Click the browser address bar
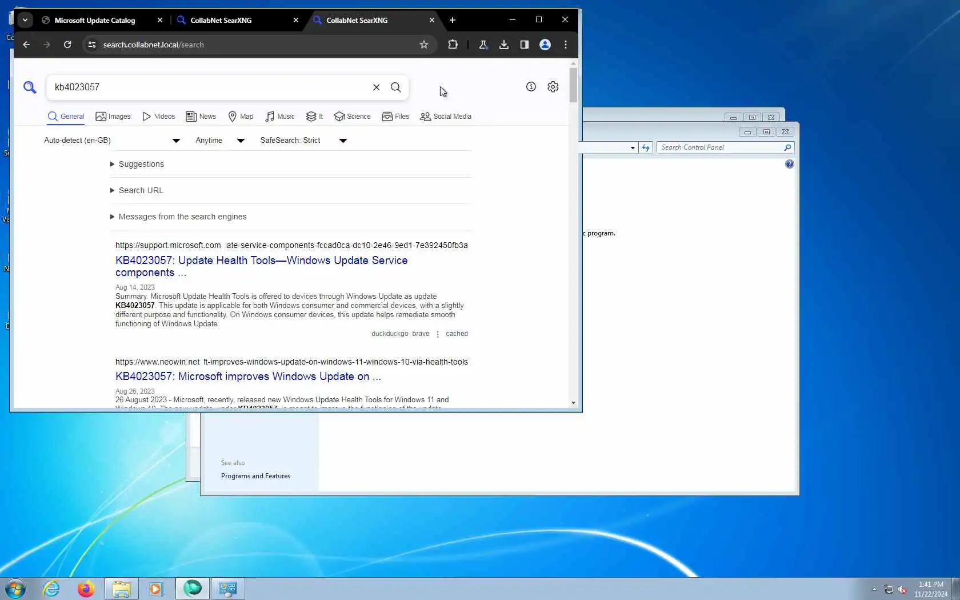960x600 pixels. click(x=257, y=45)
